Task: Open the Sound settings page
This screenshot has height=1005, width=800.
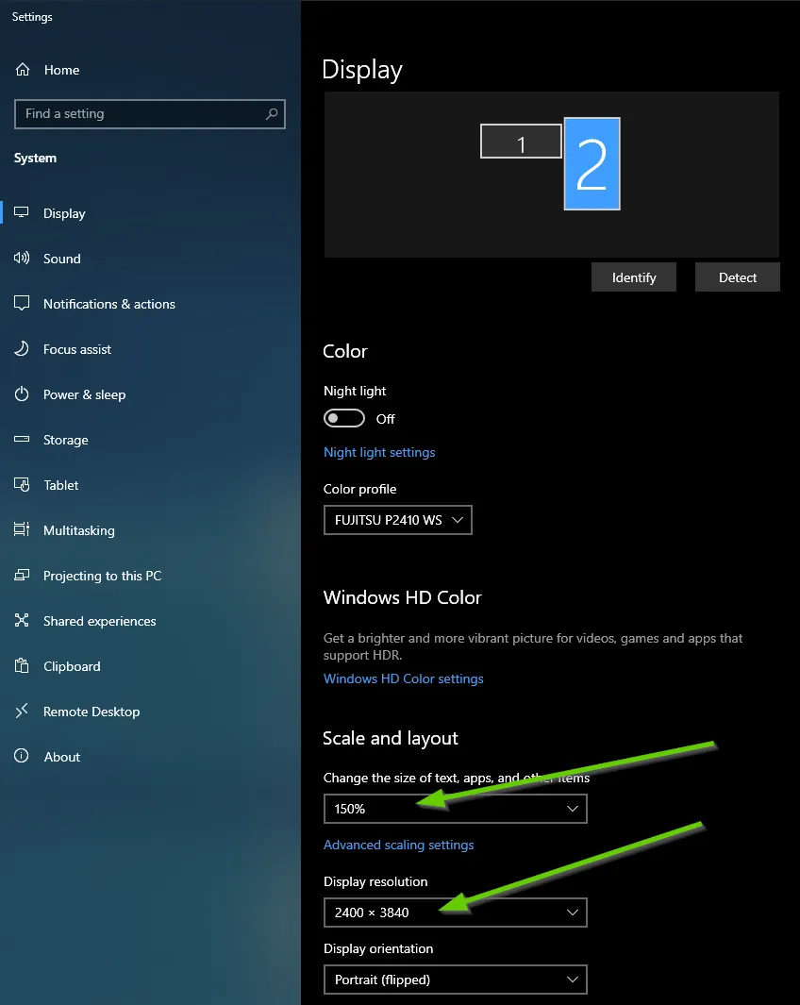Action: [62, 259]
